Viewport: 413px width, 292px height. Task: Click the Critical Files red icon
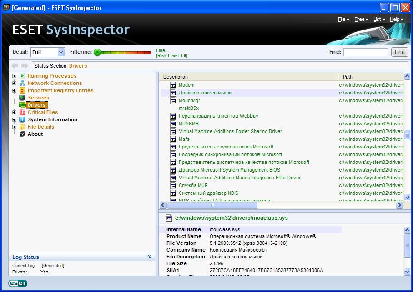click(x=22, y=112)
